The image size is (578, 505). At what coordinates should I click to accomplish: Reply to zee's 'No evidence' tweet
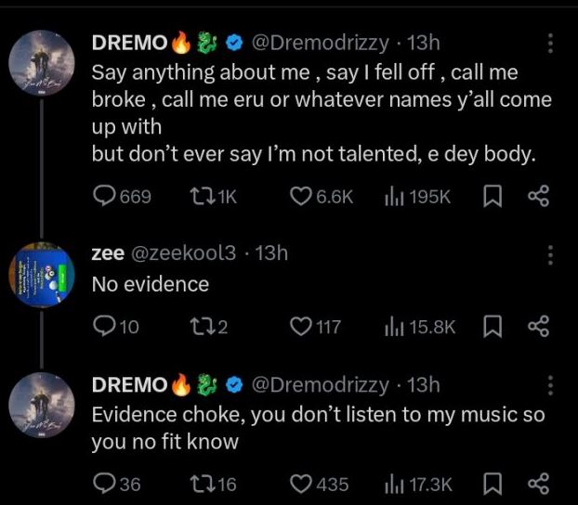tap(104, 326)
